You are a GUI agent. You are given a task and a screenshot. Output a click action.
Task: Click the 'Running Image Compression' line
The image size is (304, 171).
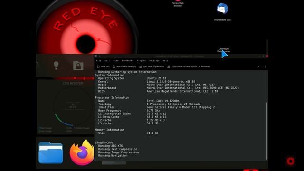coord(118,152)
